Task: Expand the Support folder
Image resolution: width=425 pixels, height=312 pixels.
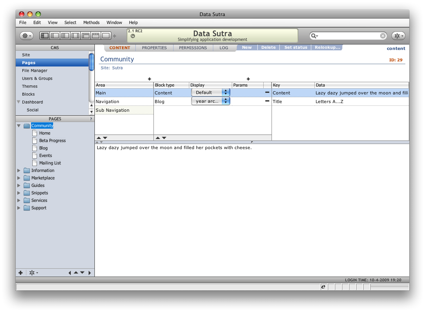Action: point(19,208)
